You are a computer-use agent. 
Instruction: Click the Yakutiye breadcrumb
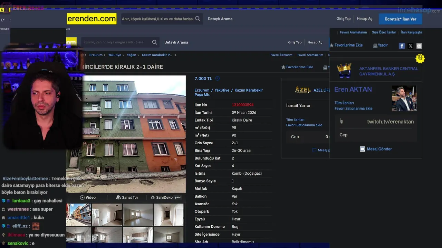pos(115,55)
